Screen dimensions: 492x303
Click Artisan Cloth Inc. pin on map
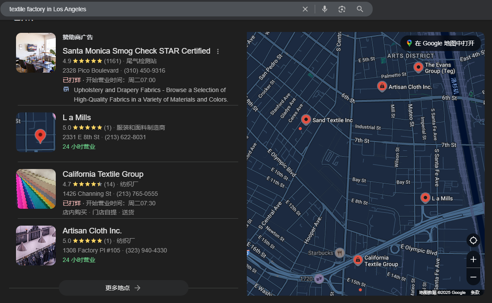382,86
